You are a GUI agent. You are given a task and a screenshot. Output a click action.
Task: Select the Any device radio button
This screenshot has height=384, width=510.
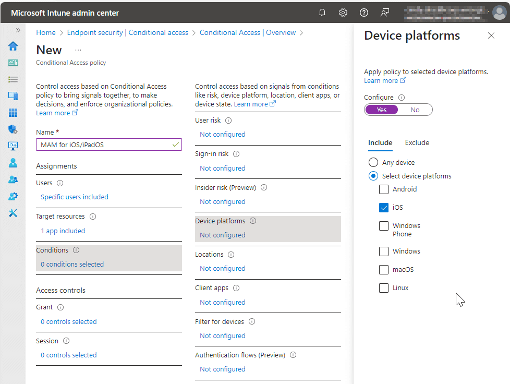pyautogui.click(x=373, y=162)
